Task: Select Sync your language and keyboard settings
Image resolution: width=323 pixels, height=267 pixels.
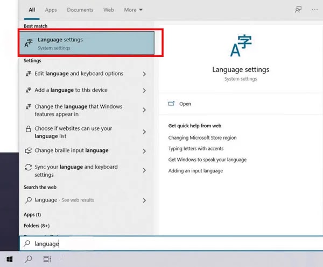Action: (87, 171)
